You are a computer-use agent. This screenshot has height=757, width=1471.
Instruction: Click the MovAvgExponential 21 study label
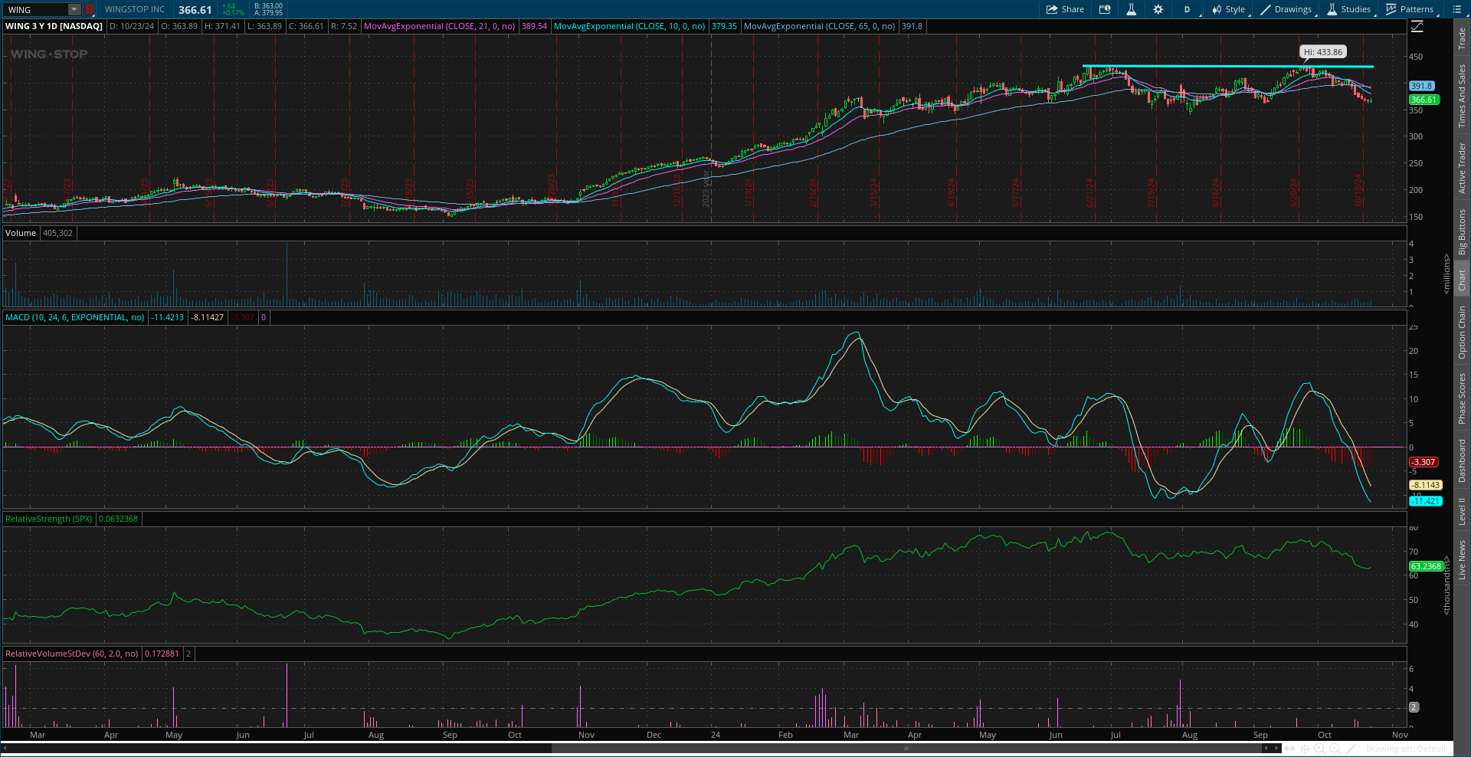point(439,26)
